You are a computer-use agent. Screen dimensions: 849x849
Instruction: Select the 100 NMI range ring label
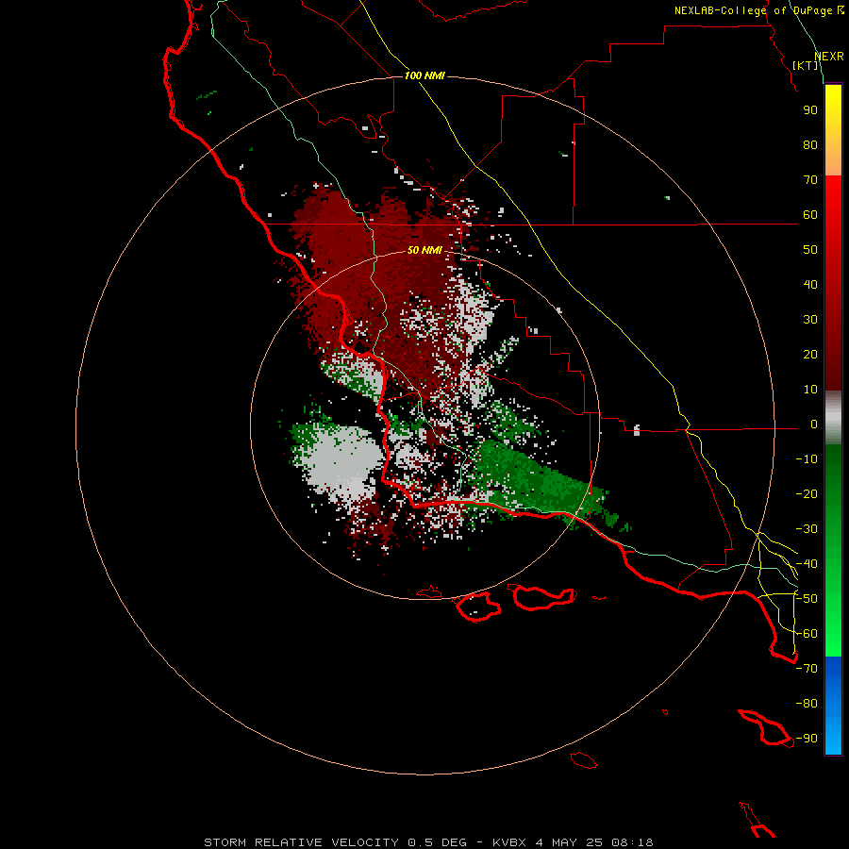(424, 75)
